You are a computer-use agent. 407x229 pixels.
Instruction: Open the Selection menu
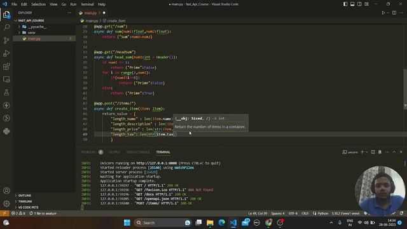[x=38, y=4]
